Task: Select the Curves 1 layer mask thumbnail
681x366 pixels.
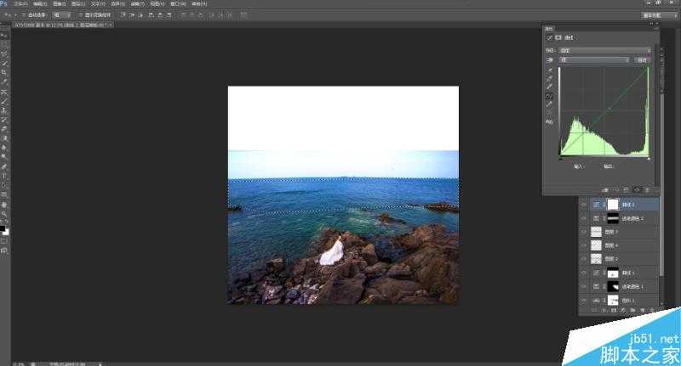Action: click(x=612, y=273)
